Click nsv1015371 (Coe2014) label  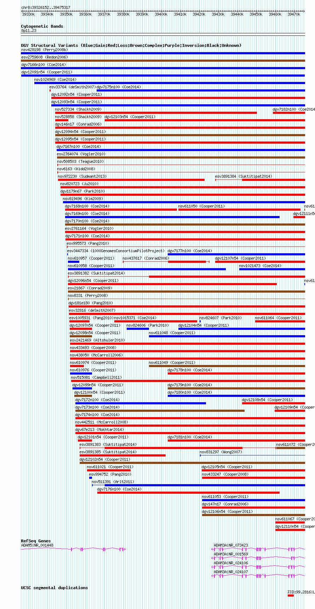(x=135, y=318)
